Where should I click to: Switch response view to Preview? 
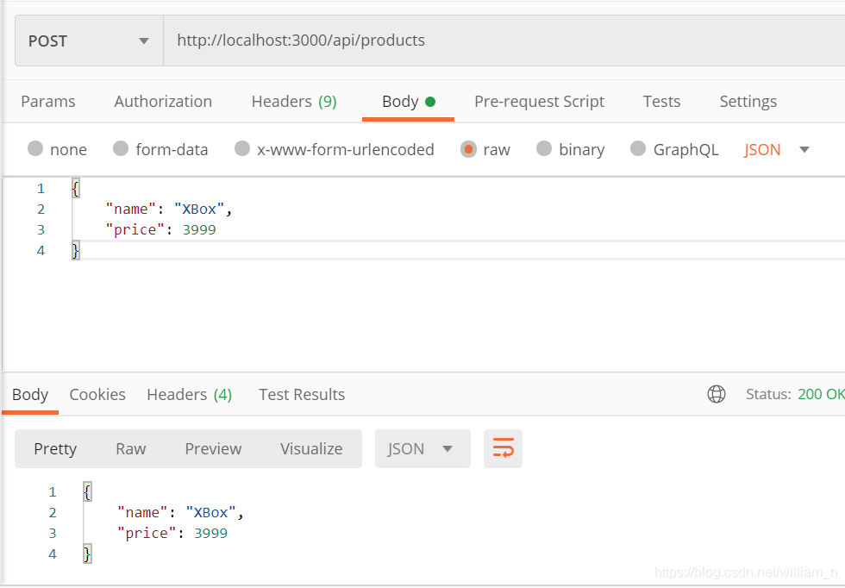[x=213, y=449]
